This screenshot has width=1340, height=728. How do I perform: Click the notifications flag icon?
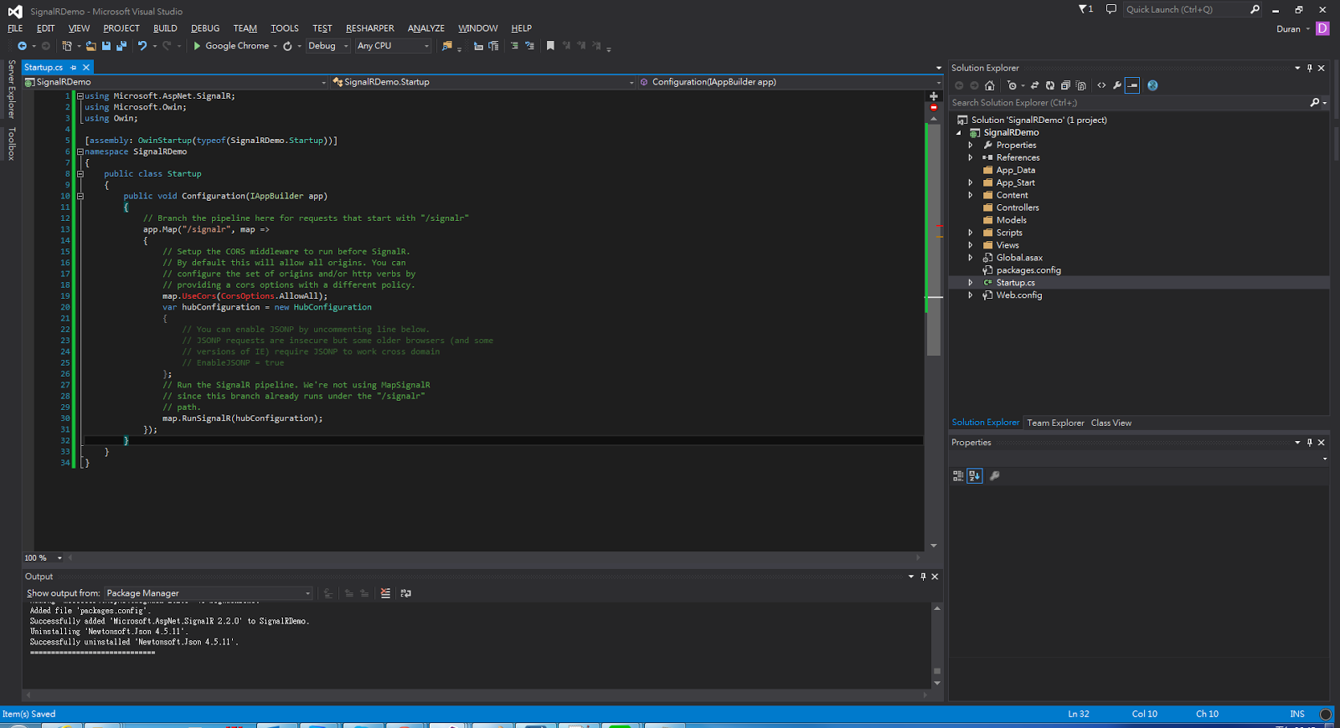[x=1085, y=9]
